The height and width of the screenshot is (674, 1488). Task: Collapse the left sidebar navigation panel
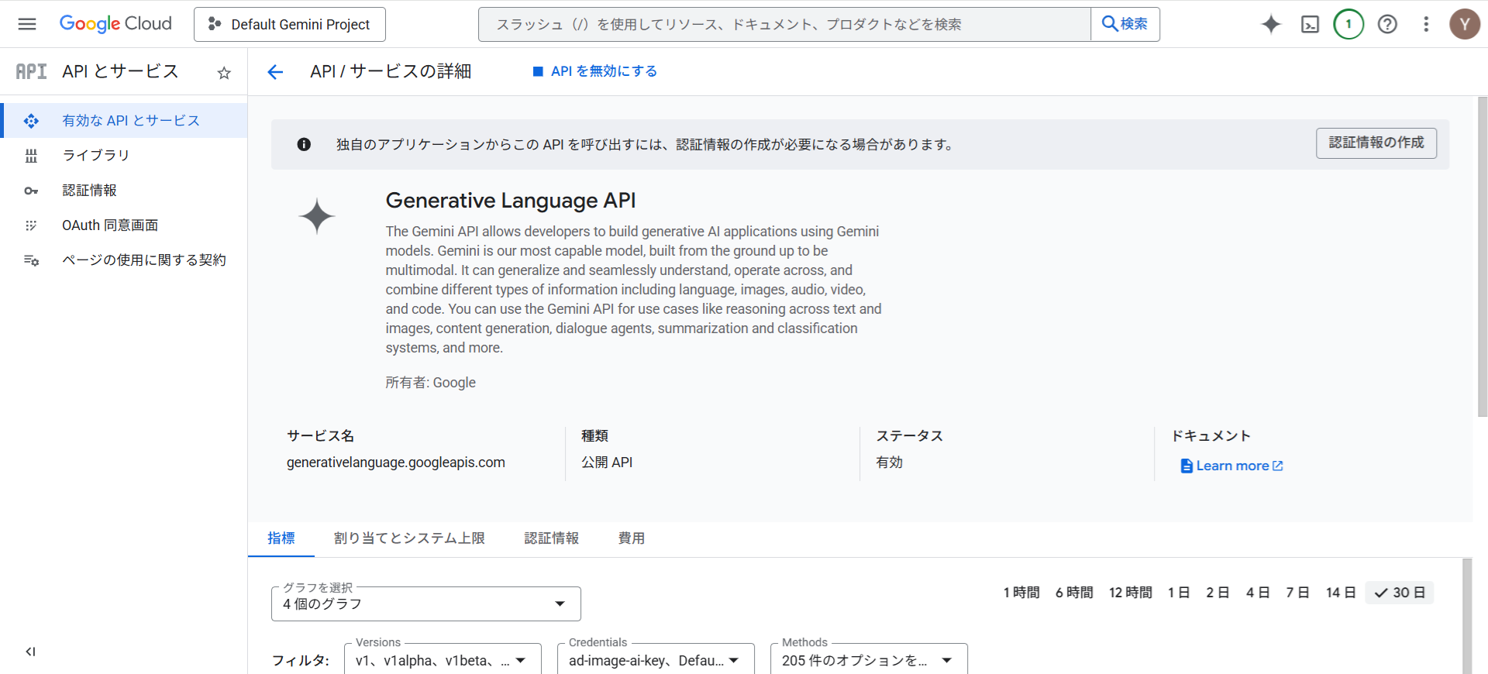point(30,652)
